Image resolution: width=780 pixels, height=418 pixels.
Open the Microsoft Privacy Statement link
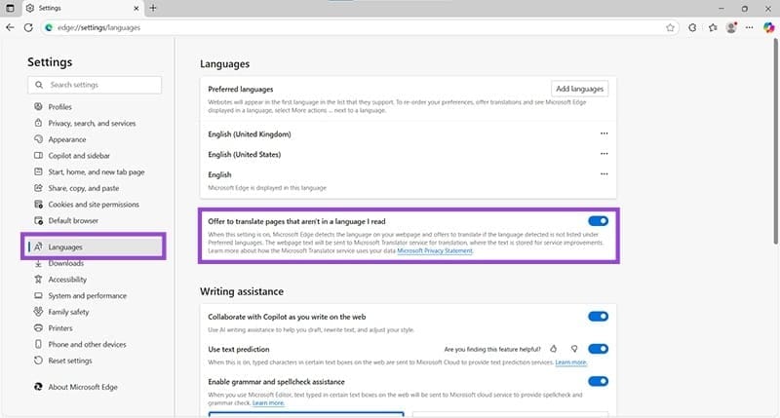click(434, 251)
